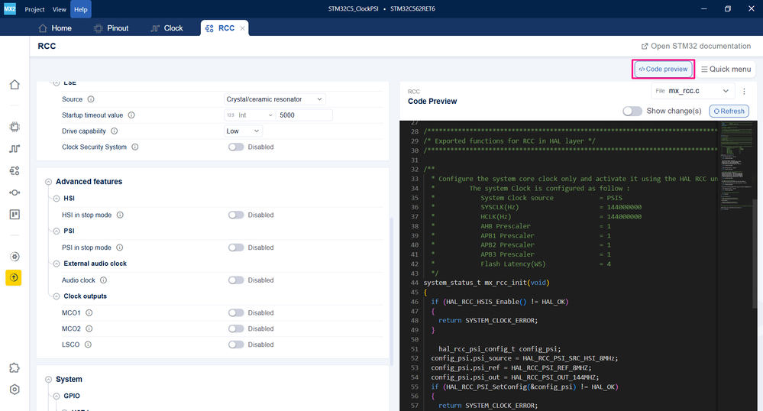Click the three-dot menu beside file selector

pyautogui.click(x=744, y=91)
